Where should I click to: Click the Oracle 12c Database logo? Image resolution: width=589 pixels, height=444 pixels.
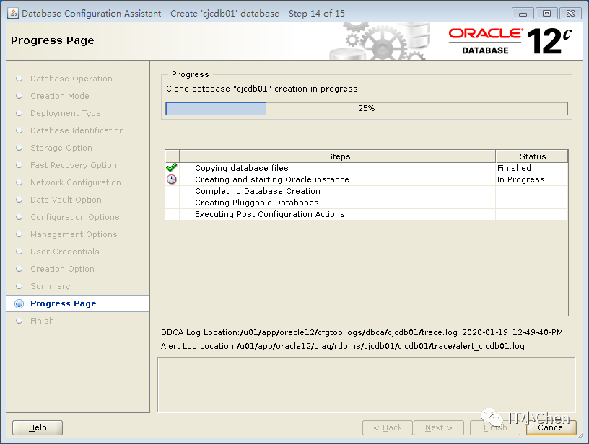(x=510, y=41)
